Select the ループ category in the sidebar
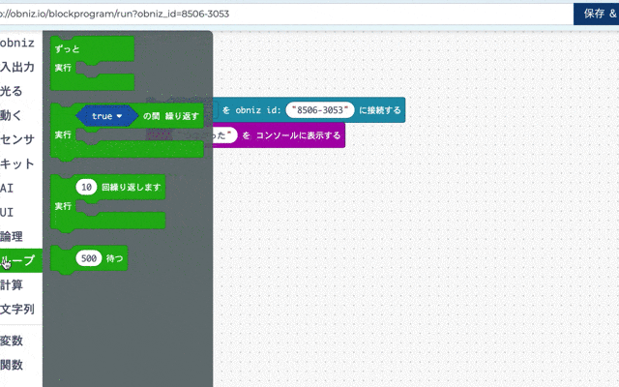The height and width of the screenshot is (387, 619). pos(19,260)
